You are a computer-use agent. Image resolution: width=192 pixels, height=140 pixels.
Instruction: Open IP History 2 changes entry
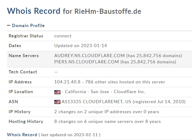point(107,112)
